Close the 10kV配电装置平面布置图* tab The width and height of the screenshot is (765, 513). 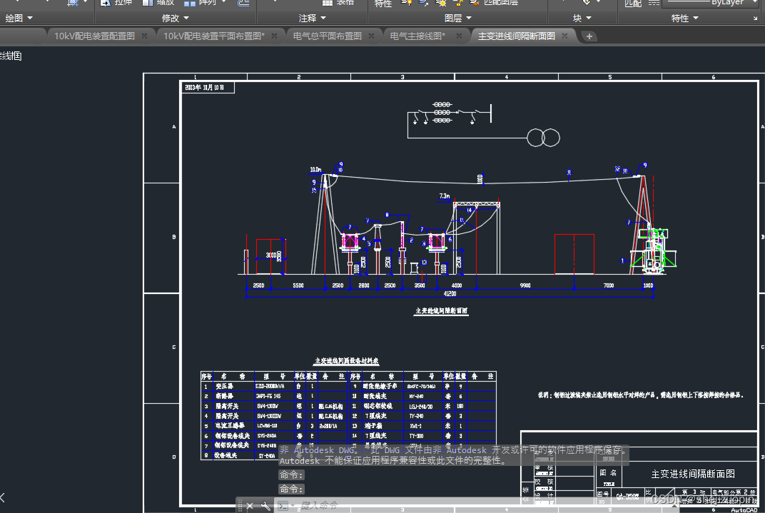(274, 36)
